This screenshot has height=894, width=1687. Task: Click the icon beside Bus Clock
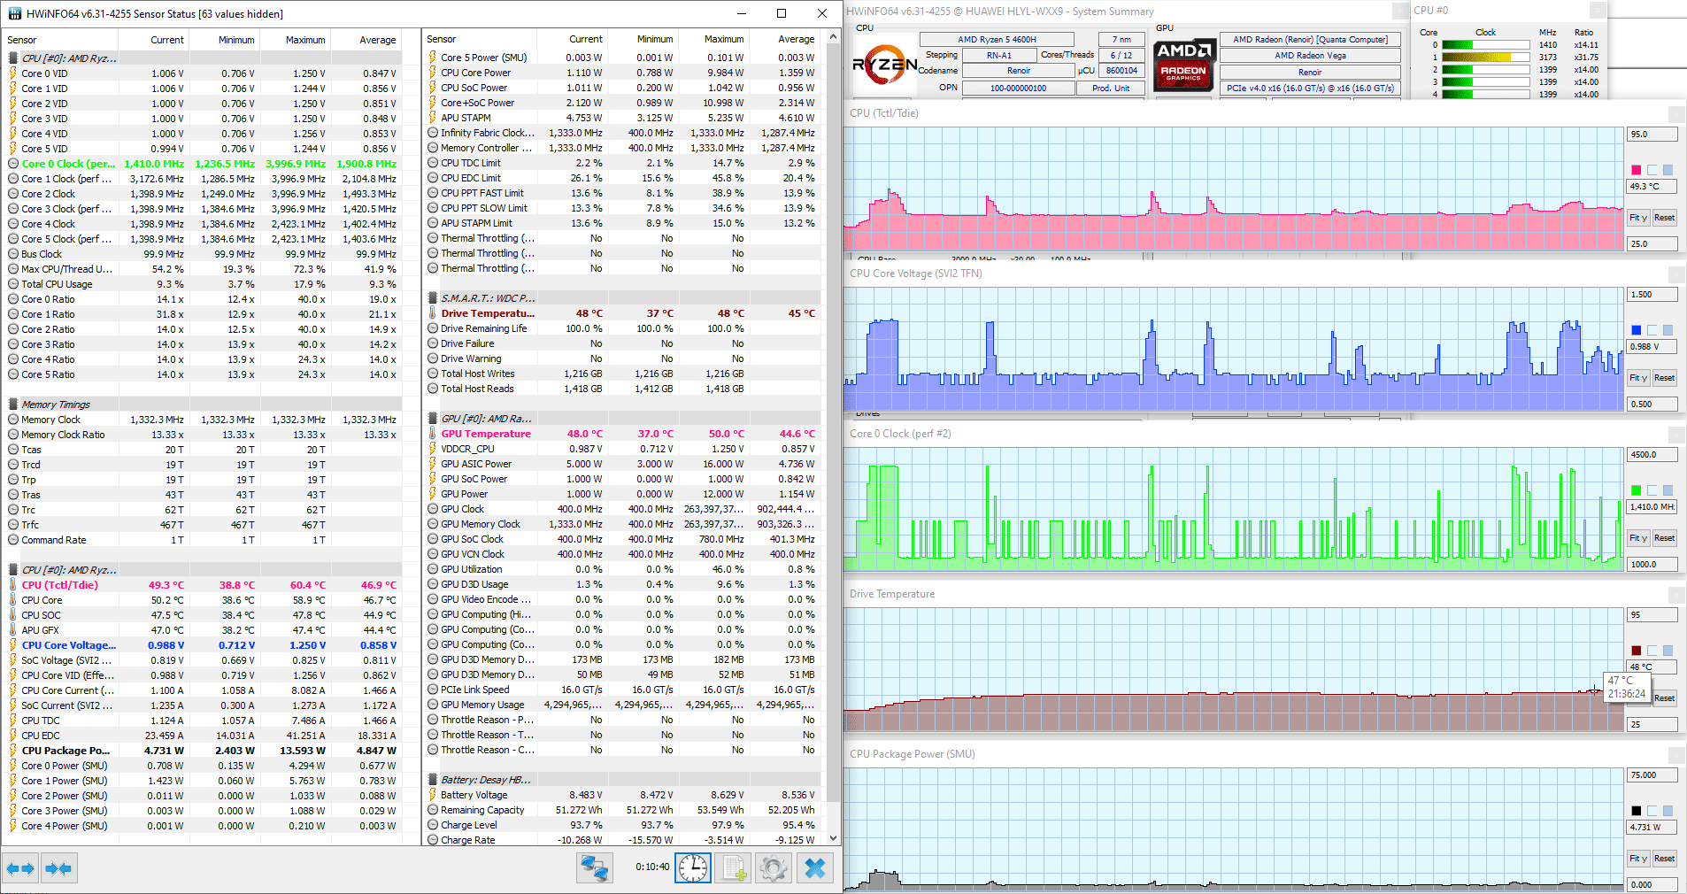13,254
